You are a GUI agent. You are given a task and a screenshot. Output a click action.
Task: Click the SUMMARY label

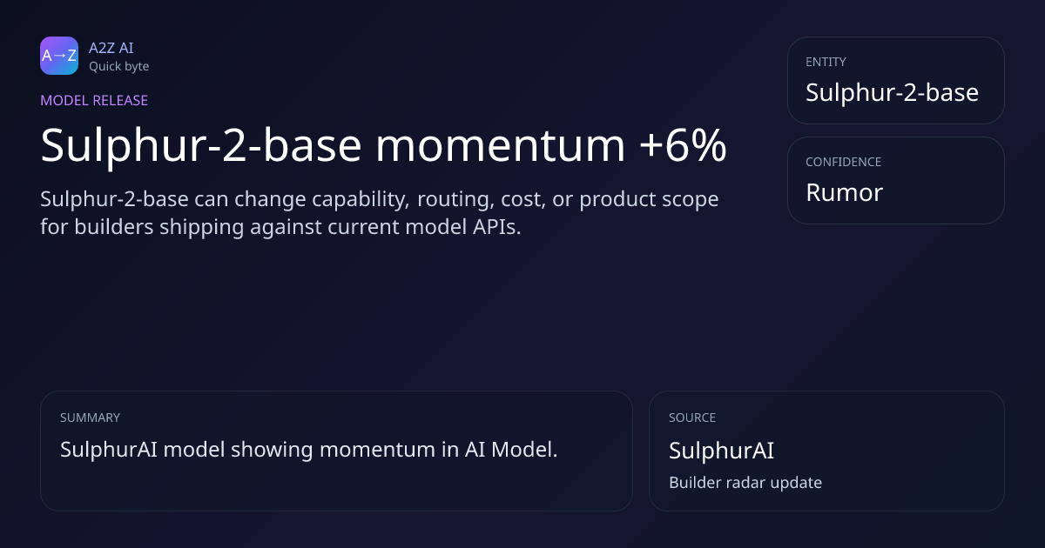(x=90, y=418)
